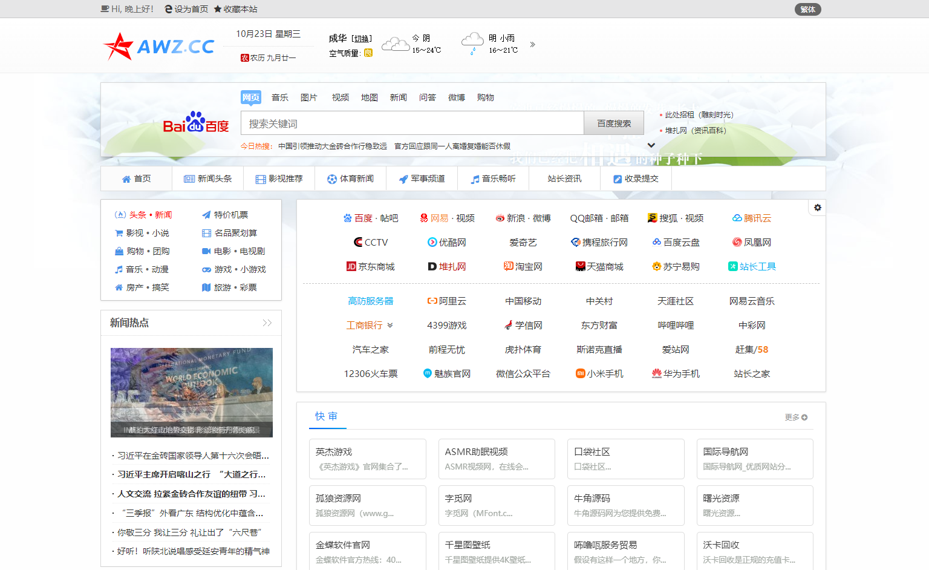The image size is (929, 570).
Task: Select 购物 search tab
Action: tap(486, 97)
